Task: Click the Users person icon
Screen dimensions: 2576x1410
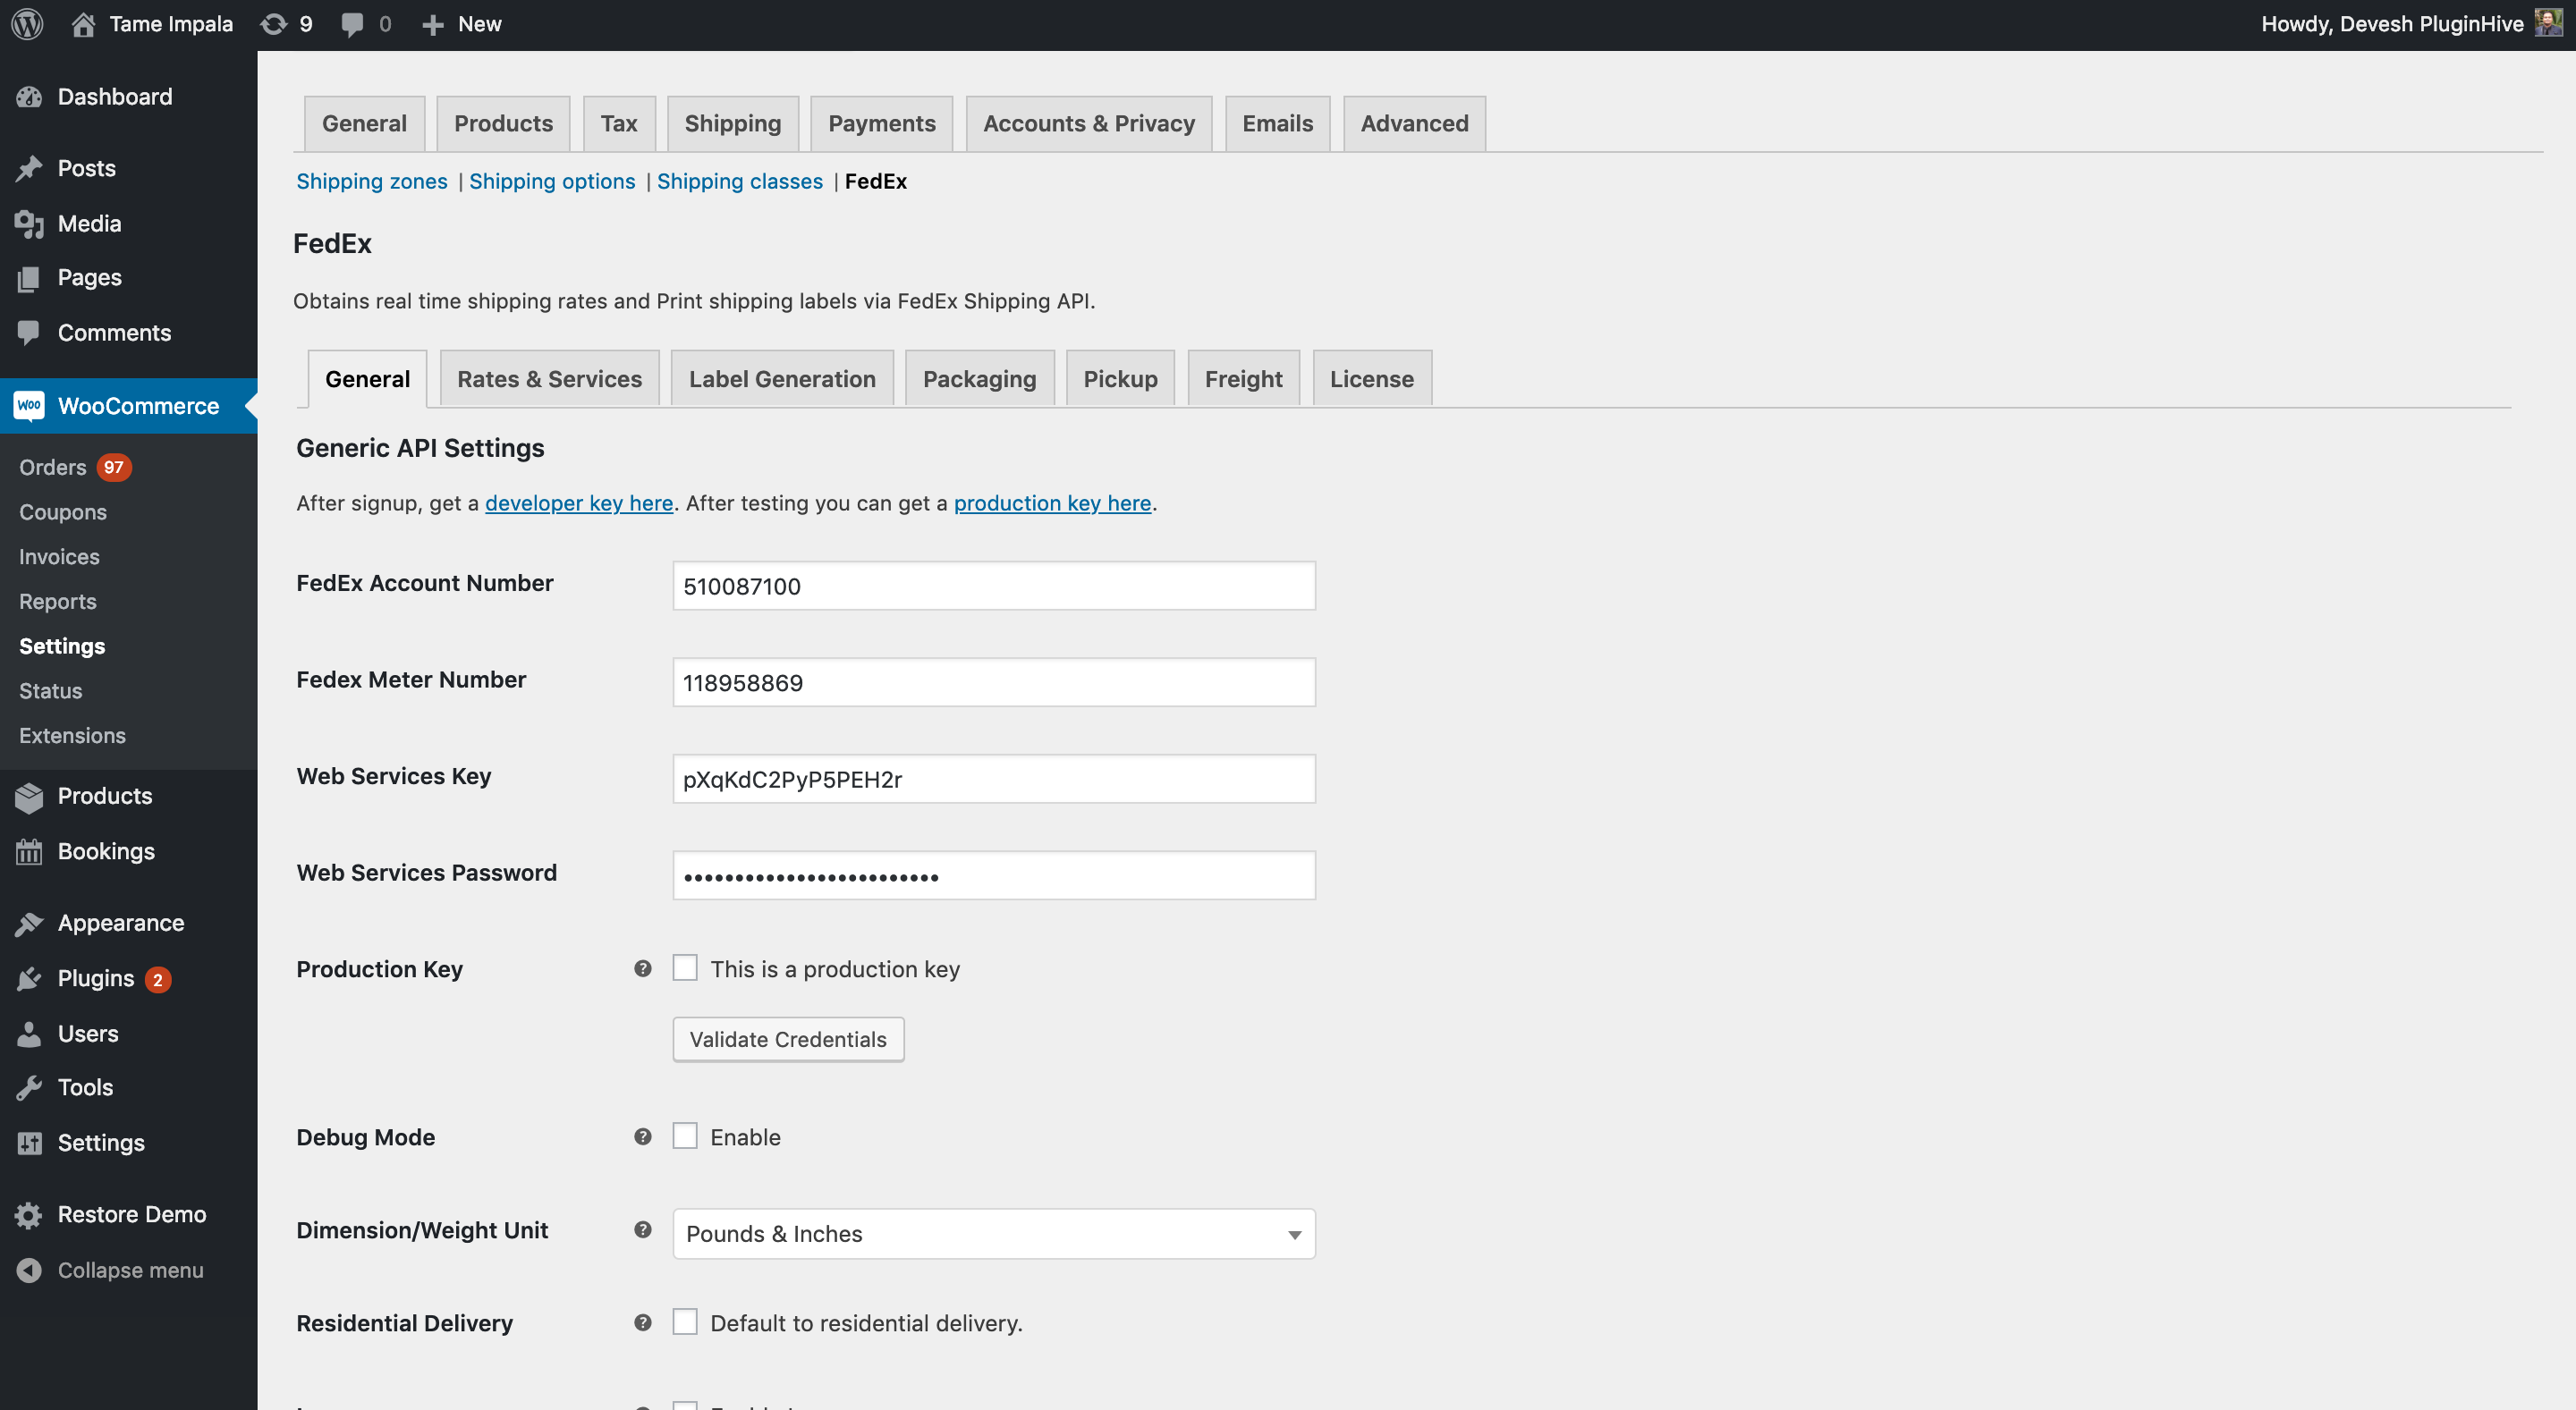Action: [x=29, y=1034]
